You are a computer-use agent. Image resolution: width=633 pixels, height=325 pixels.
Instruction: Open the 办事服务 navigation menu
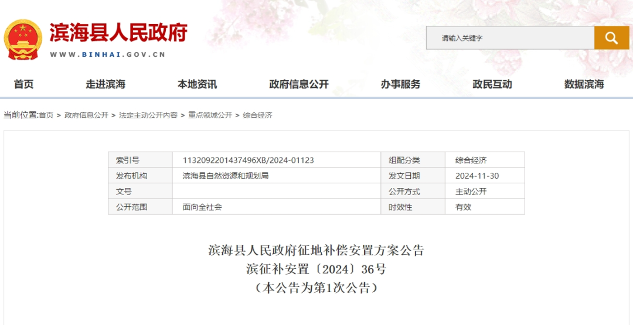click(x=400, y=84)
